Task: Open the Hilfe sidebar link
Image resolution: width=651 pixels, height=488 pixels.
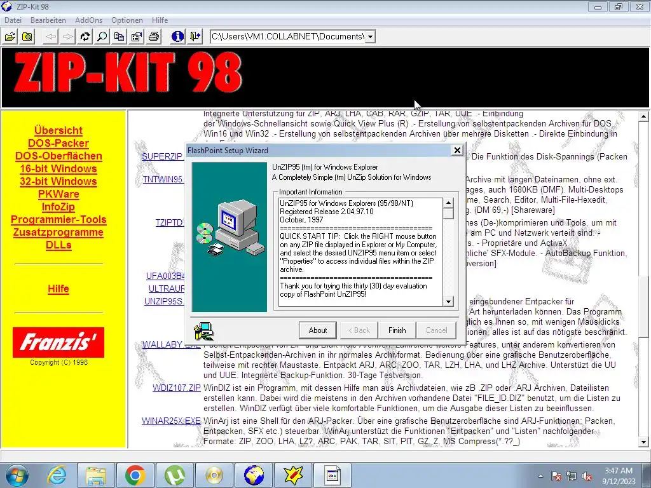Action: 58,289
